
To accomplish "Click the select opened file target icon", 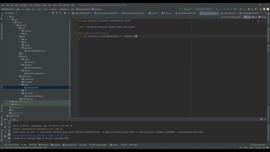I will tap(53, 13).
